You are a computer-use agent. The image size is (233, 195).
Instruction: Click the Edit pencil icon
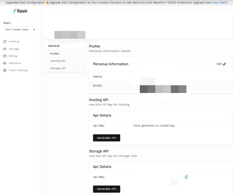click(x=225, y=64)
